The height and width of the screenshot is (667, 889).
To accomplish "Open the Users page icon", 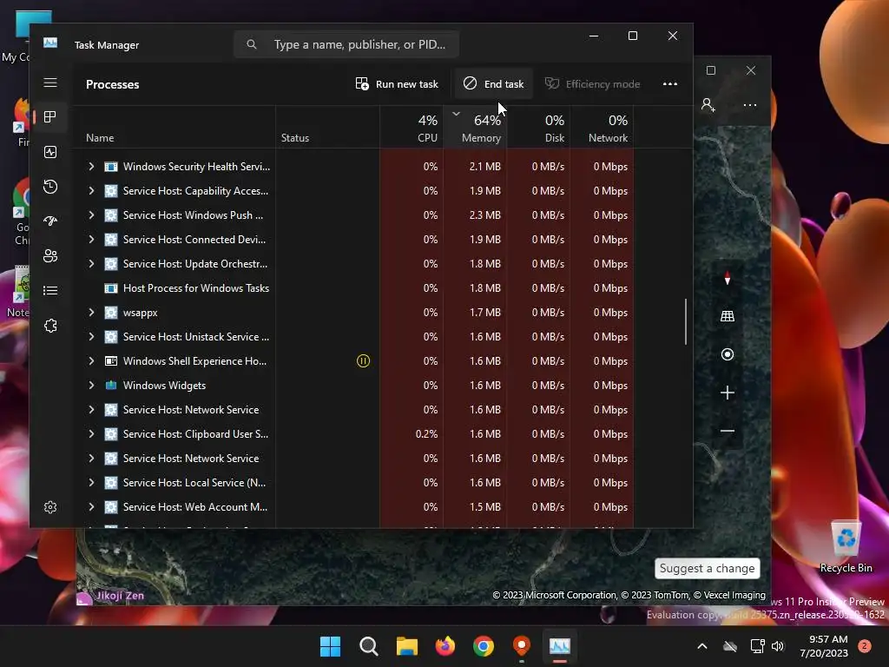I will tap(49, 256).
